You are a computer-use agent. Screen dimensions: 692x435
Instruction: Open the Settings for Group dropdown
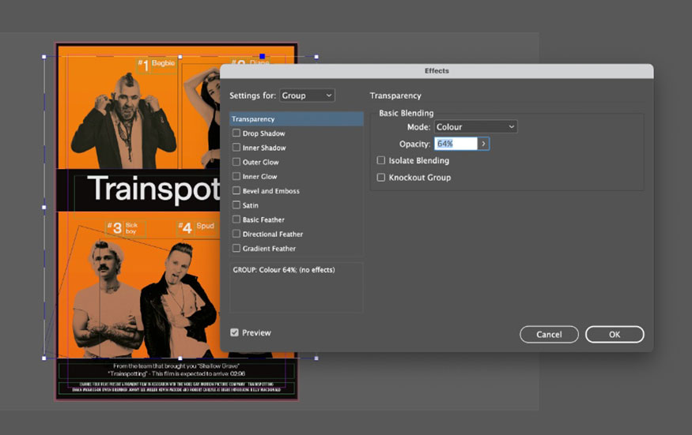click(307, 96)
